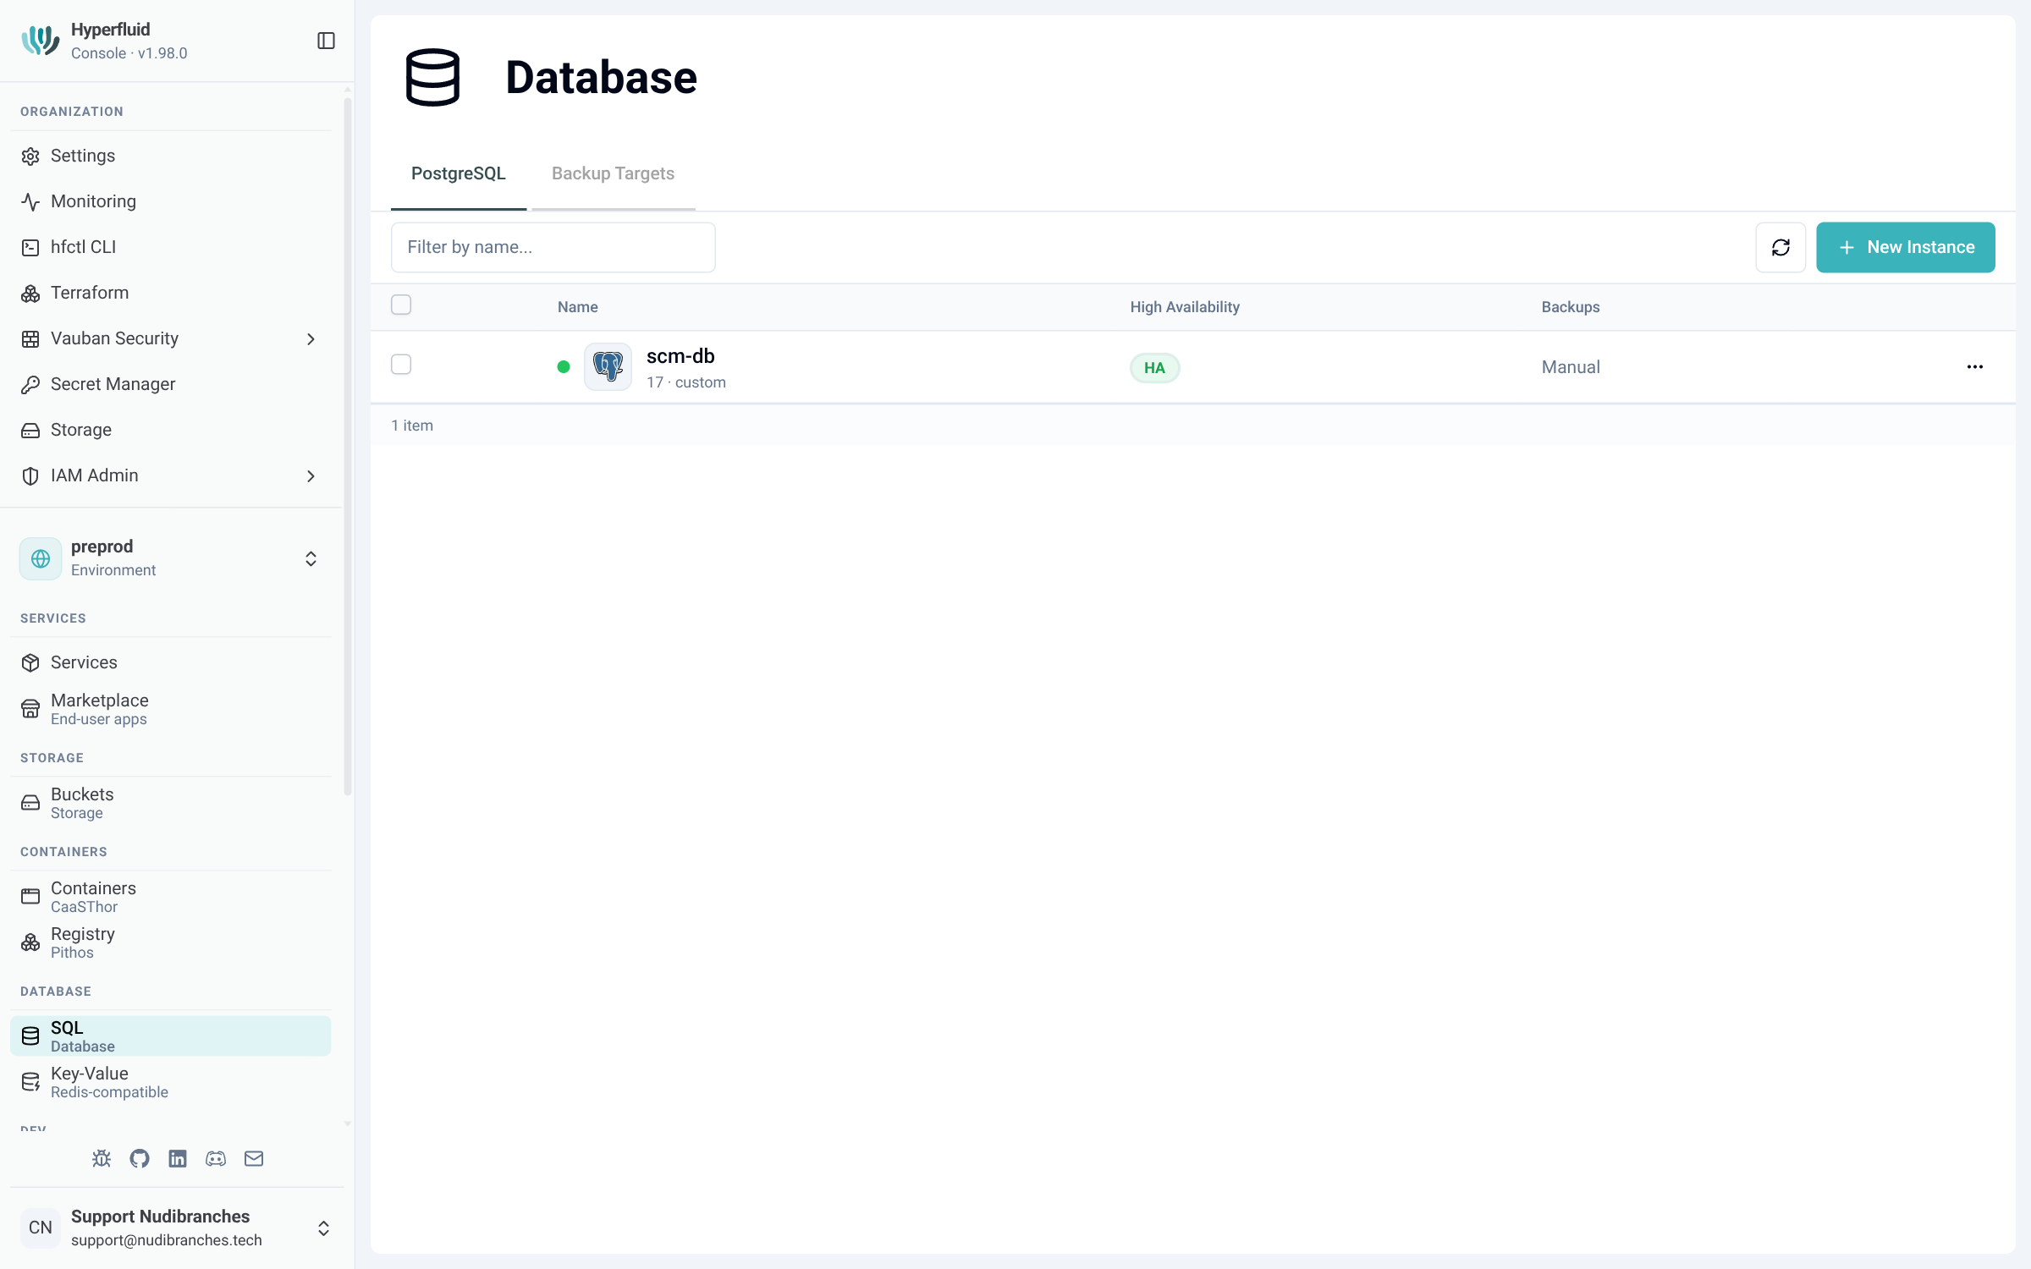Select all instances with header checkbox
2031x1269 pixels.
click(x=401, y=305)
